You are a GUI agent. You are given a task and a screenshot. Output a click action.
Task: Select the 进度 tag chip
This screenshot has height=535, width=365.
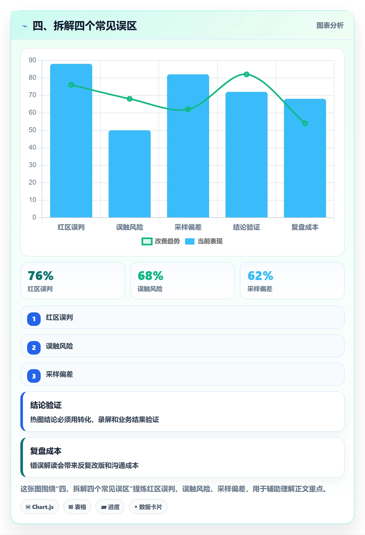pyautogui.click(x=110, y=507)
